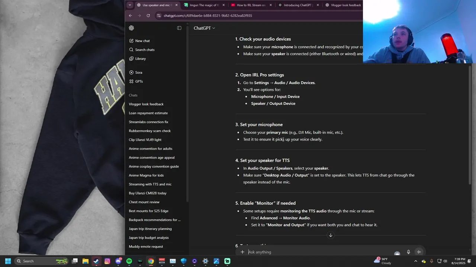The width and height of the screenshot is (476, 267).
Task: Open Voicemeeter from the taskbar
Action: [162, 261]
